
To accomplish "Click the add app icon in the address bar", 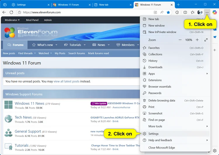I will click(155, 12).
